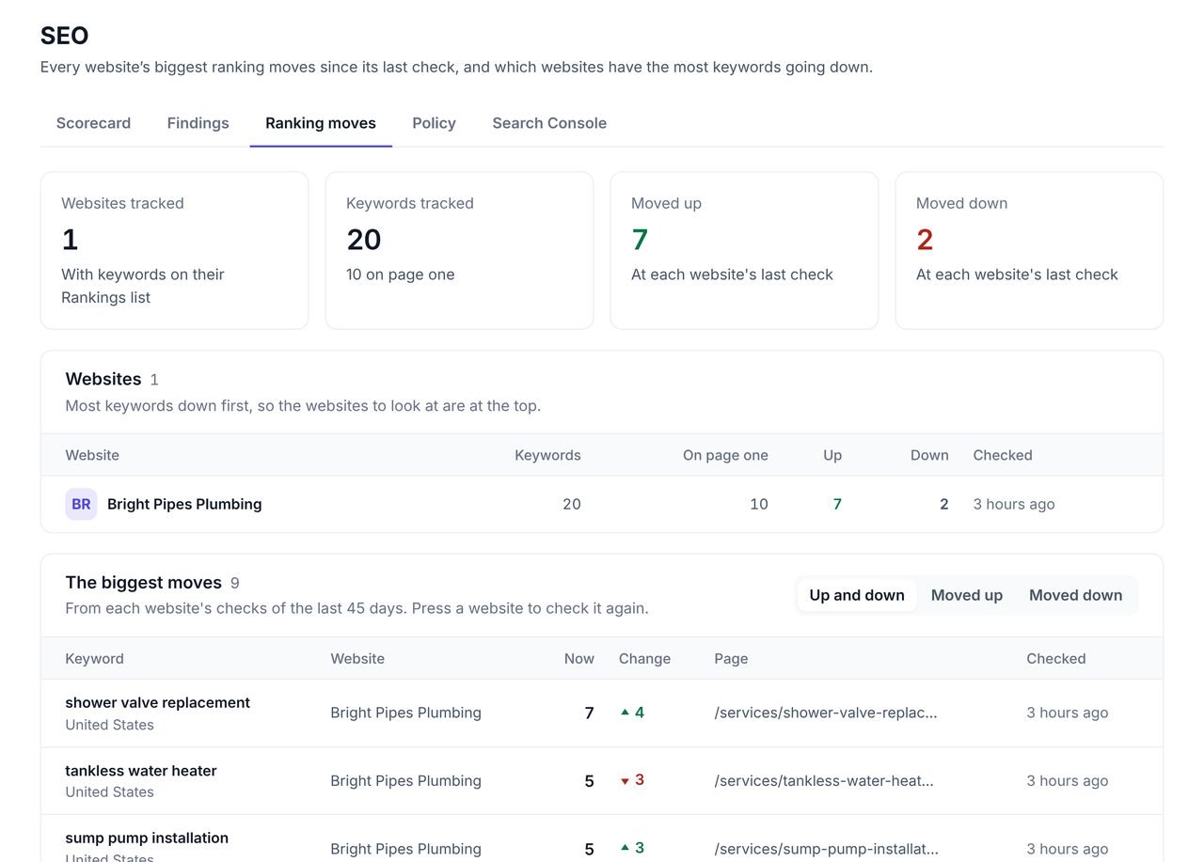Click 3 hours ago in shower valve row
Image resolution: width=1204 pixels, height=862 pixels.
tap(1068, 713)
